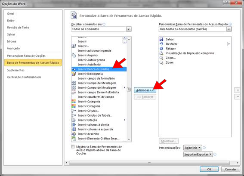Expand the Inserir Citação submenu arrow
This screenshot has height=176, width=244.
[124, 120]
